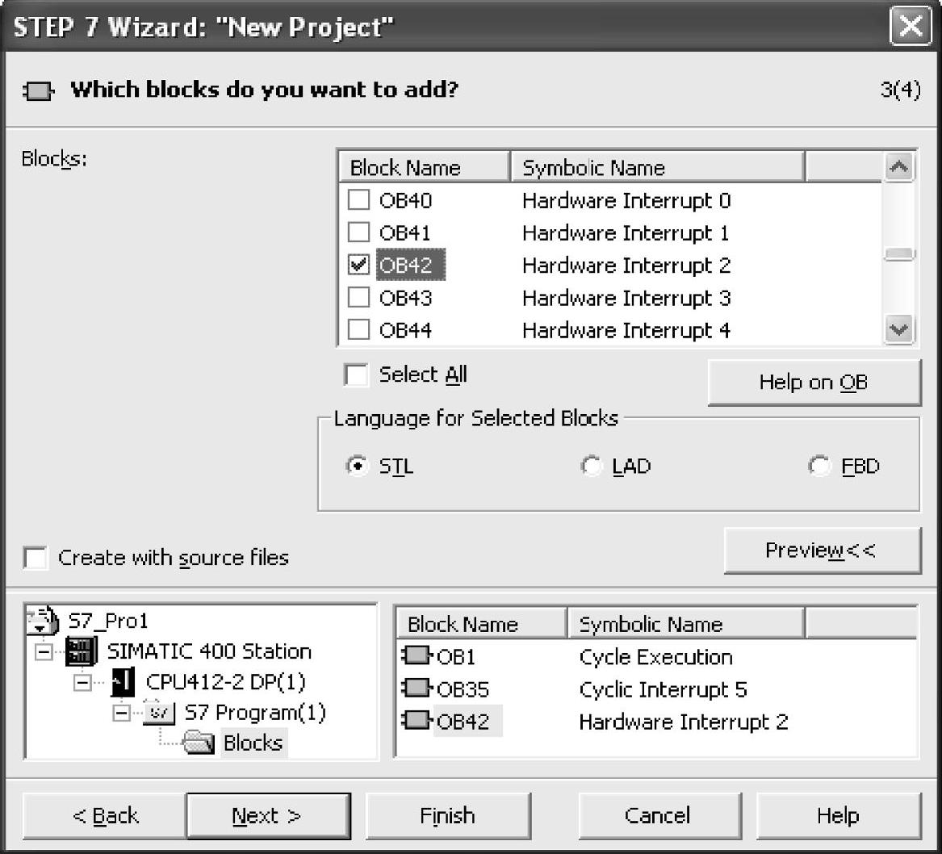This screenshot has width=942, height=854.
Task: Select the CPU412-2 DP(1) label
Action: [x=225, y=682]
